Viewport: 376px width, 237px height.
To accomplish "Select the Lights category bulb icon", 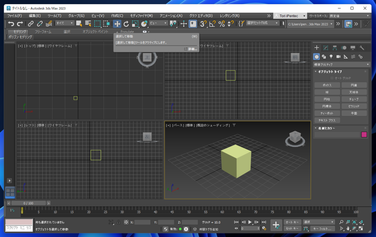I will [x=331, y=57].
